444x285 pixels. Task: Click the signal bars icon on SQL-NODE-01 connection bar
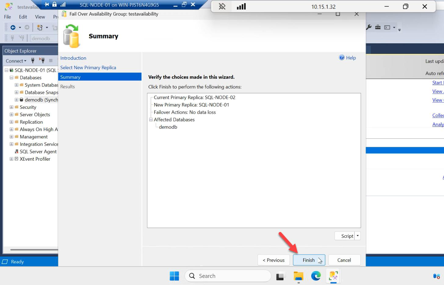click(63, 4)
